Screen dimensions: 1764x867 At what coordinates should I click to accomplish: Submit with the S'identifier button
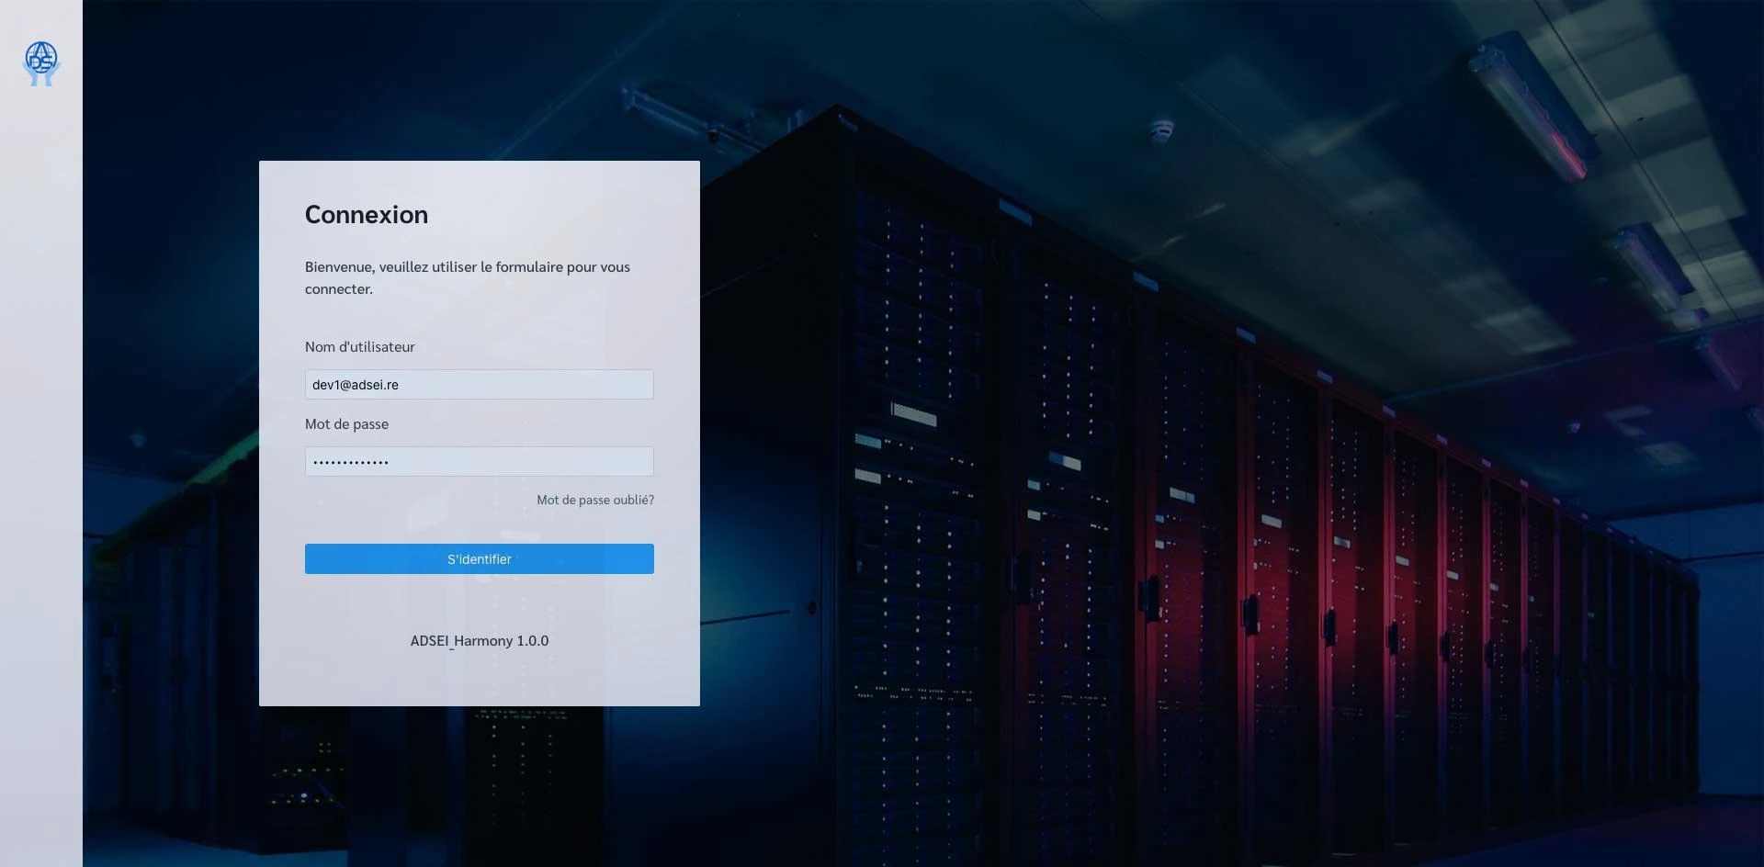pos(479,559)
